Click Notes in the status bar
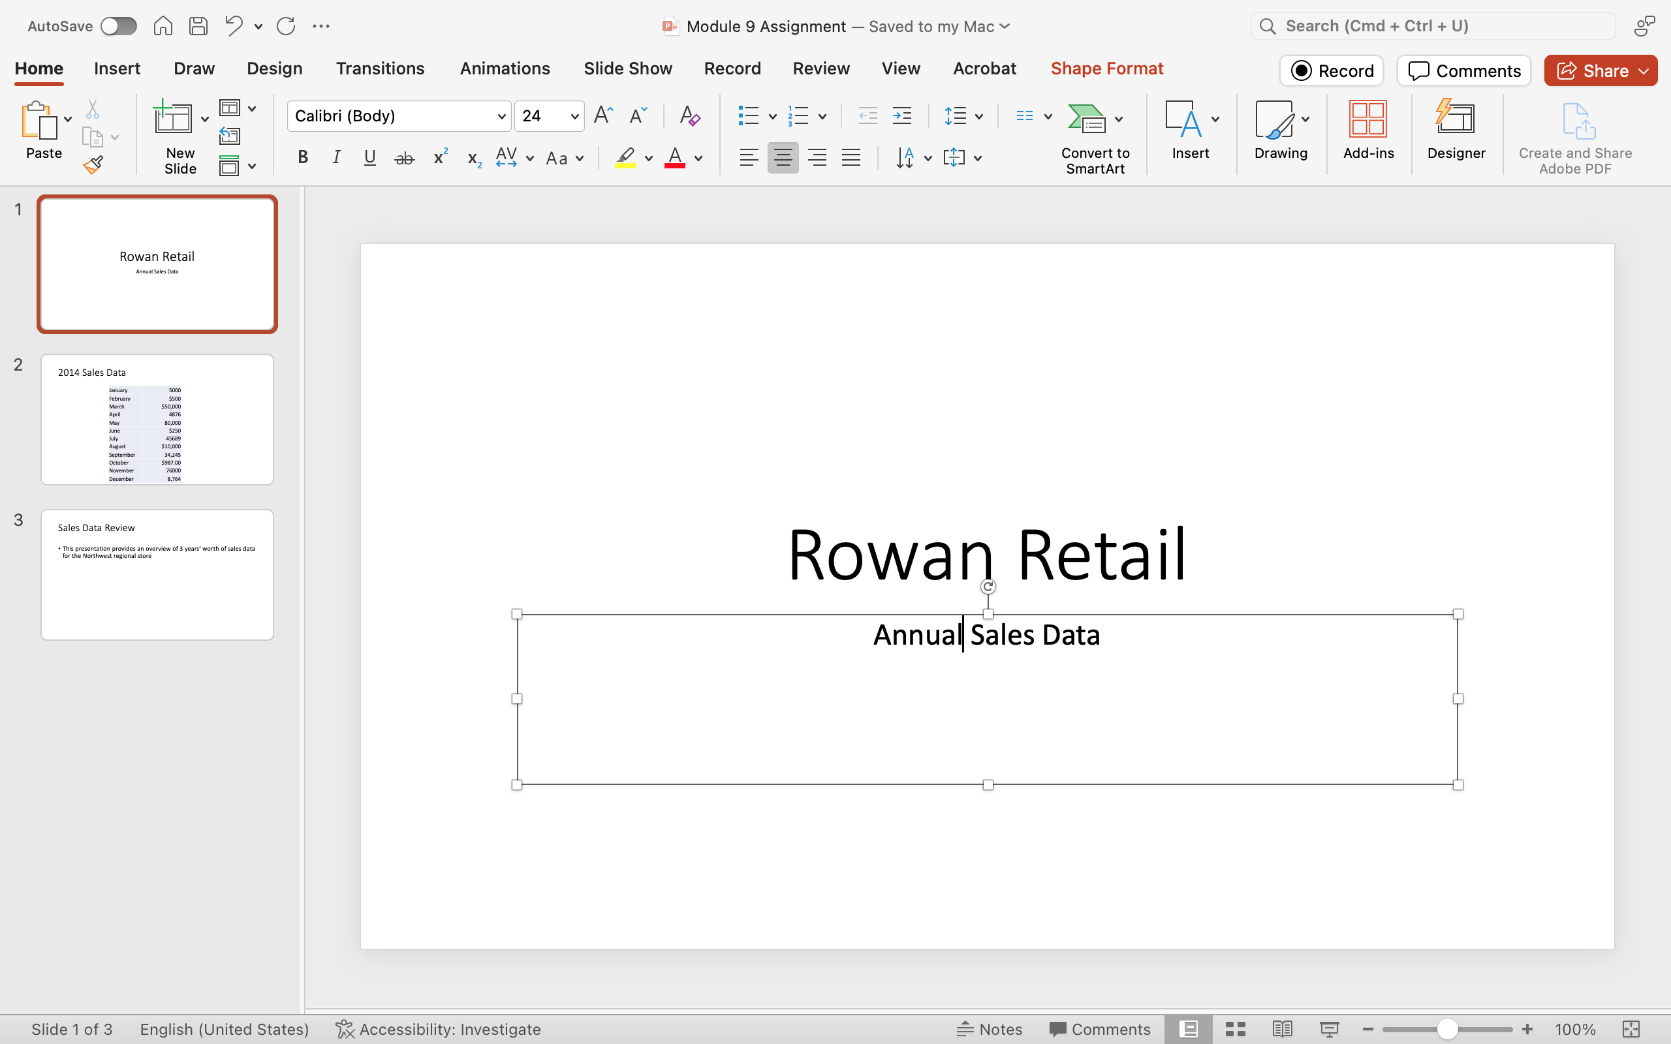 click(989, 1029)
